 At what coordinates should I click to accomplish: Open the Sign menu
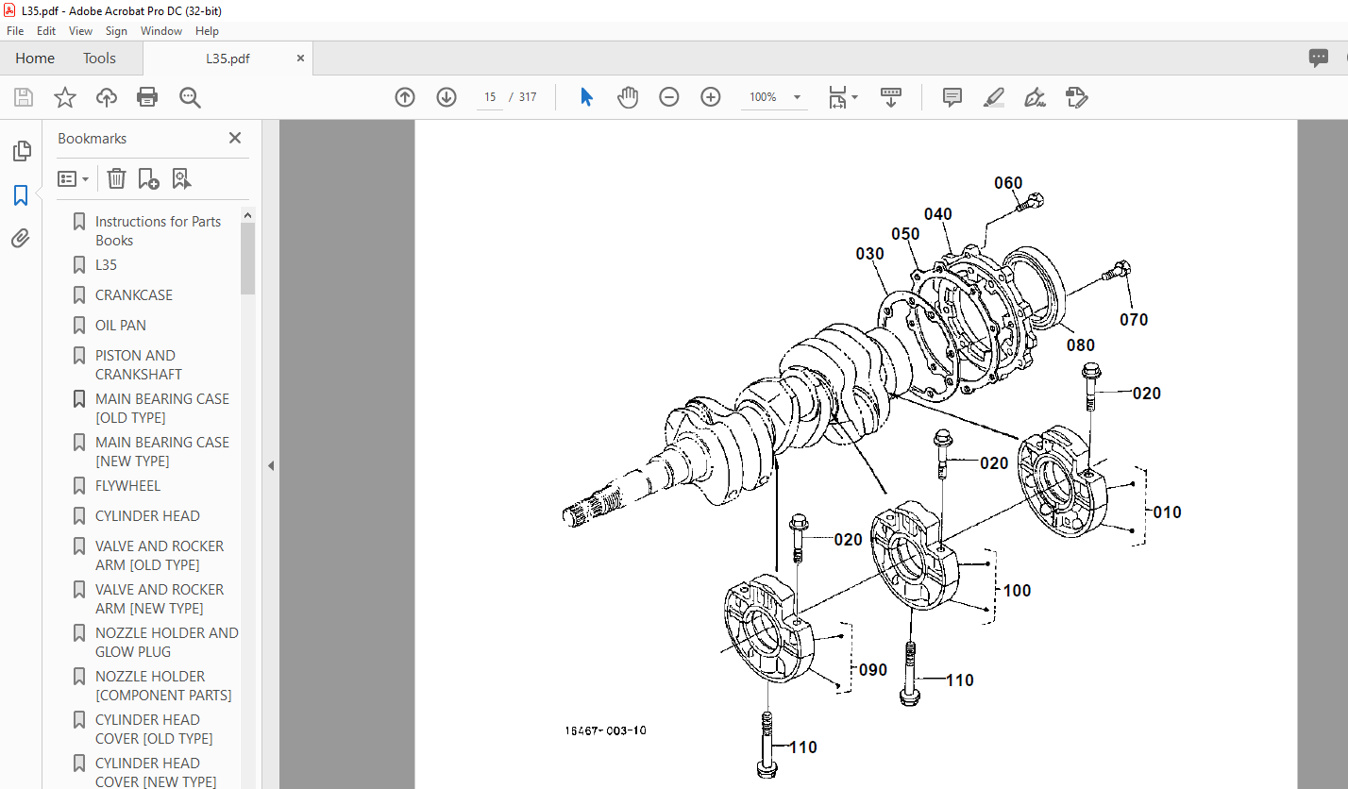point(116,31)
